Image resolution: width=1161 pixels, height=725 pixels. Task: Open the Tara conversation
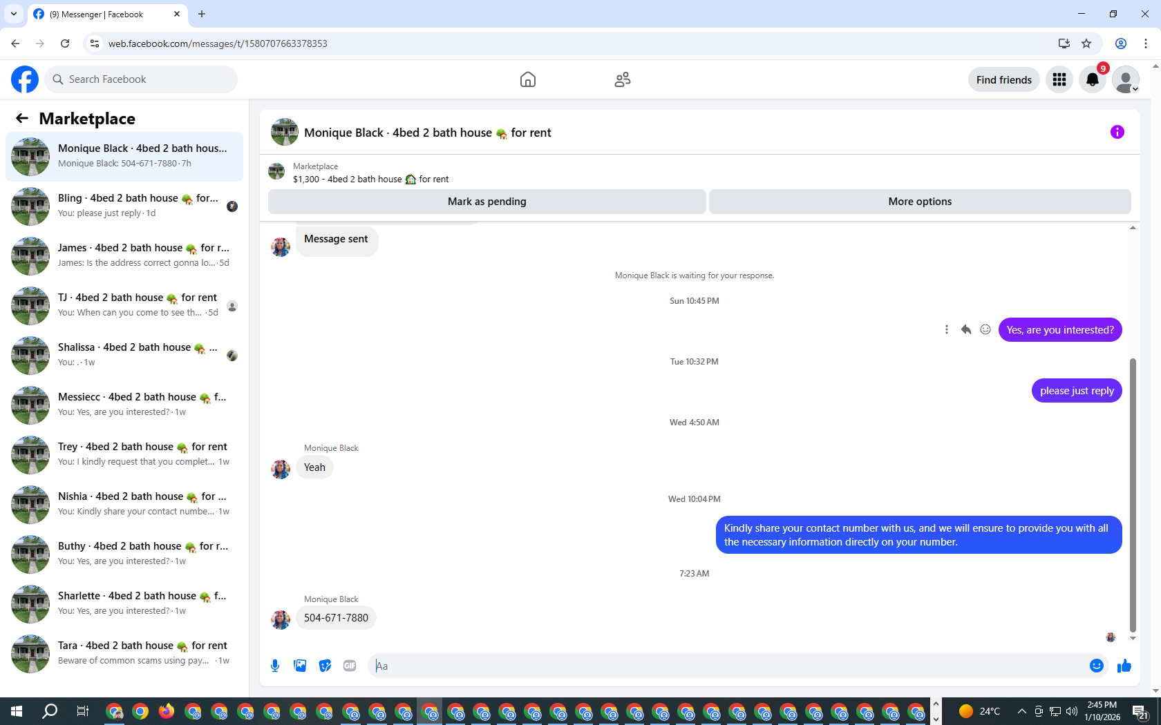124,654
